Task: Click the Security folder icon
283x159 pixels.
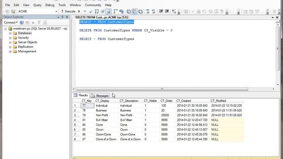Action: click(15, 38)
